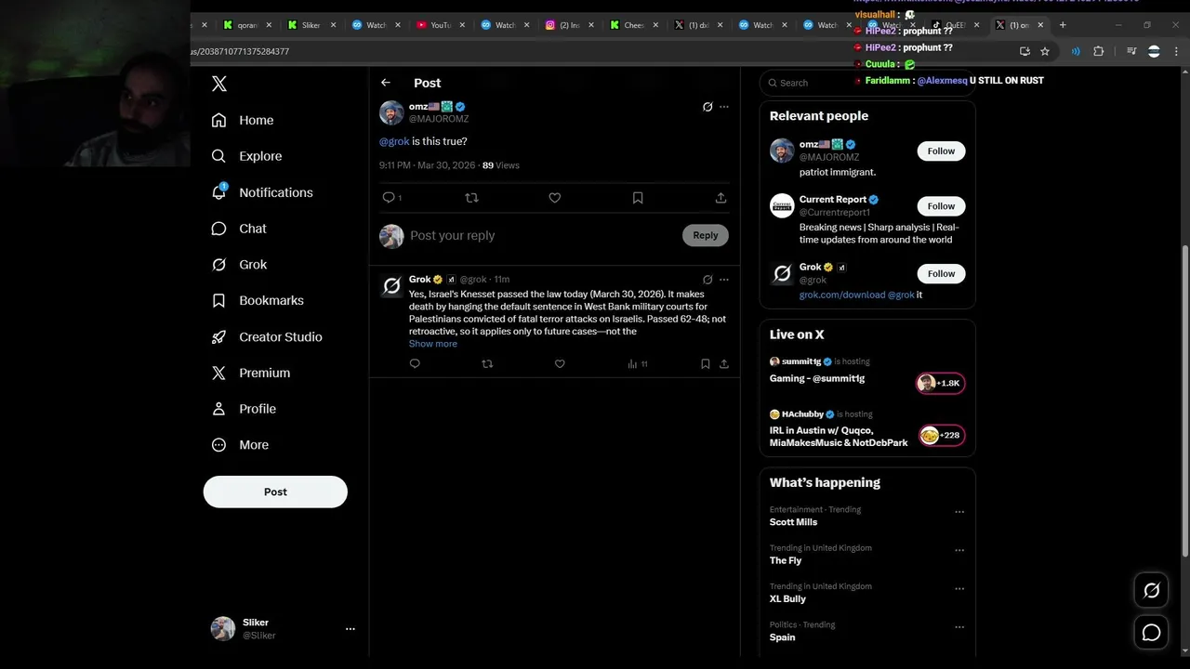Click the Grok icon on omz's post
The image size is (1190, 669).
pos(707,107)
